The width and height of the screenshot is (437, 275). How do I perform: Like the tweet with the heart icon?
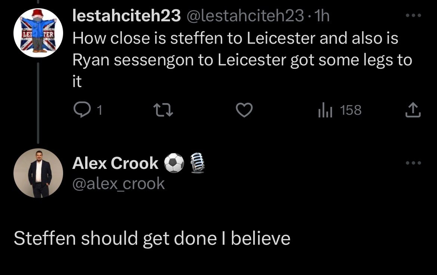point(244,110)
